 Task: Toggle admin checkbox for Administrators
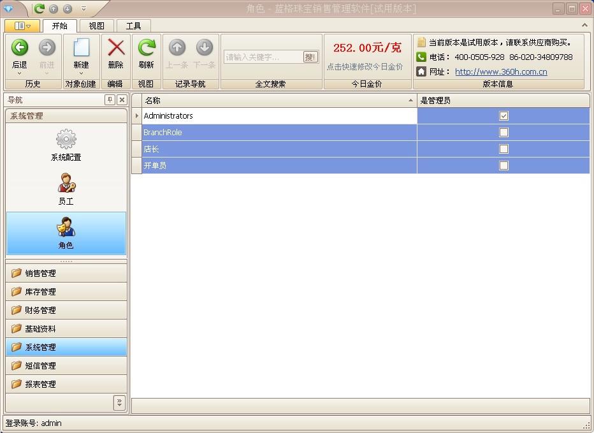click(503, 115)
